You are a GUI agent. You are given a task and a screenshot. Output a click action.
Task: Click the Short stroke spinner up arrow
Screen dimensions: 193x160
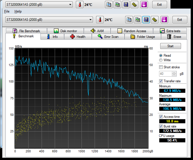[x=174, y=72]
